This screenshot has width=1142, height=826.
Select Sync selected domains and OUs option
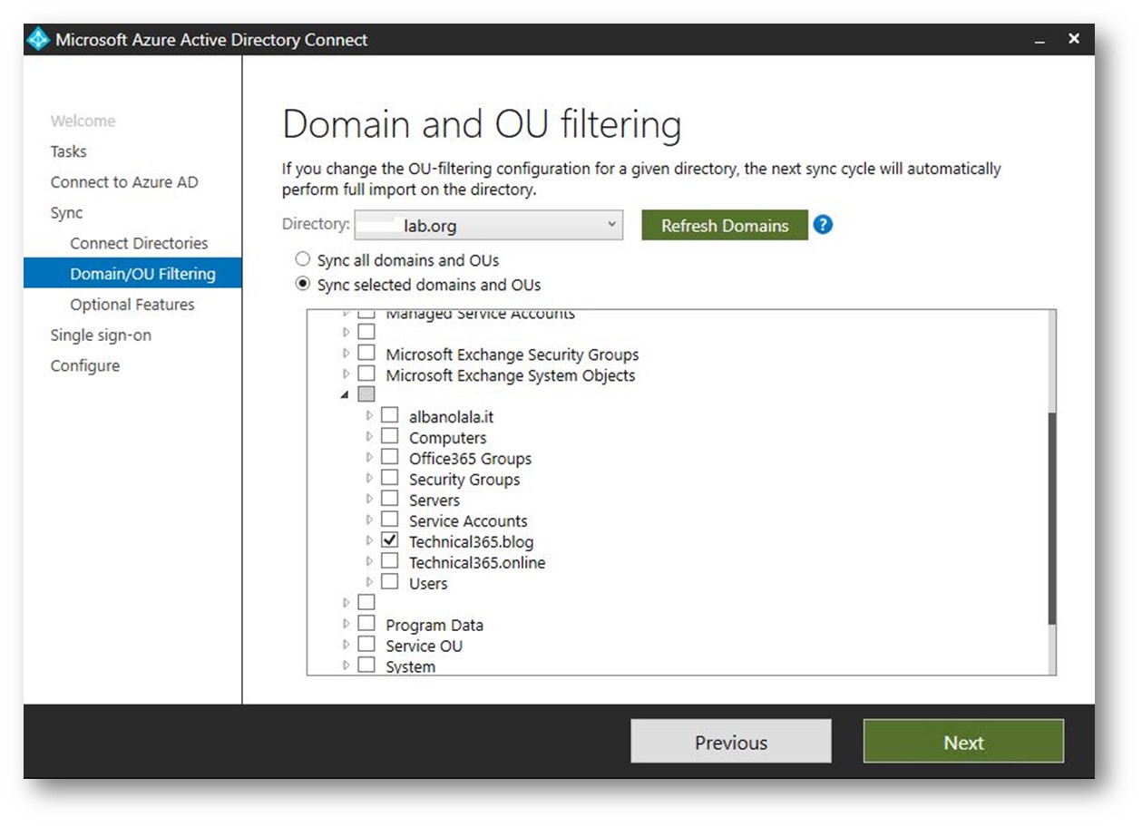coord(304,285)
